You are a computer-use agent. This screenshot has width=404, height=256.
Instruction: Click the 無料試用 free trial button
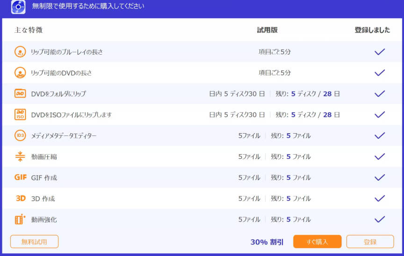click(x=34, y=242)
